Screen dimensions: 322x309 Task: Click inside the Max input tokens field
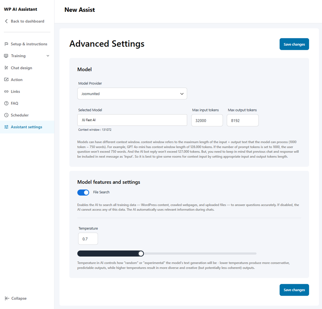(207, 120)
